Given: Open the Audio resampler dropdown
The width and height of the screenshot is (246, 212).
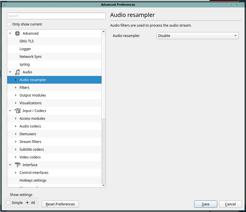Looking at the screenshot, I should tap(198, 36).
